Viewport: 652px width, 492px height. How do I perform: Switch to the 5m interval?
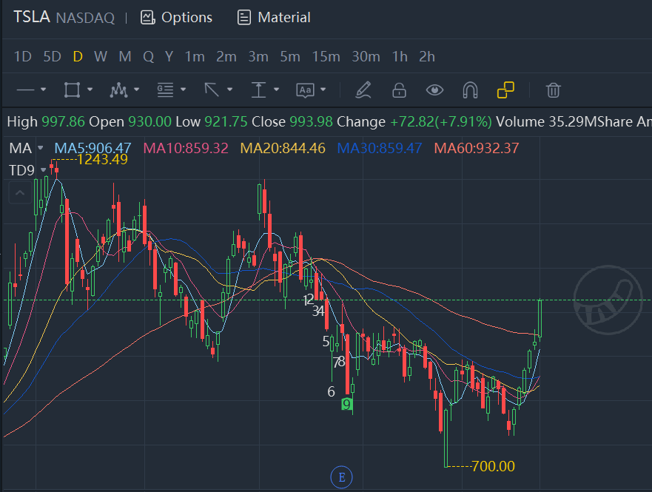290,56
